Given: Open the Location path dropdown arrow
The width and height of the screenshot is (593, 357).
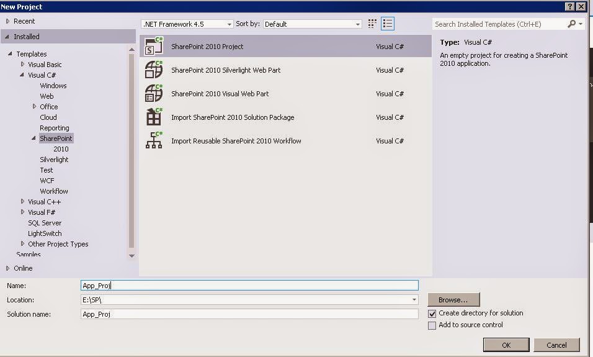Looking at the screenshot, I should tap(414, 300).
